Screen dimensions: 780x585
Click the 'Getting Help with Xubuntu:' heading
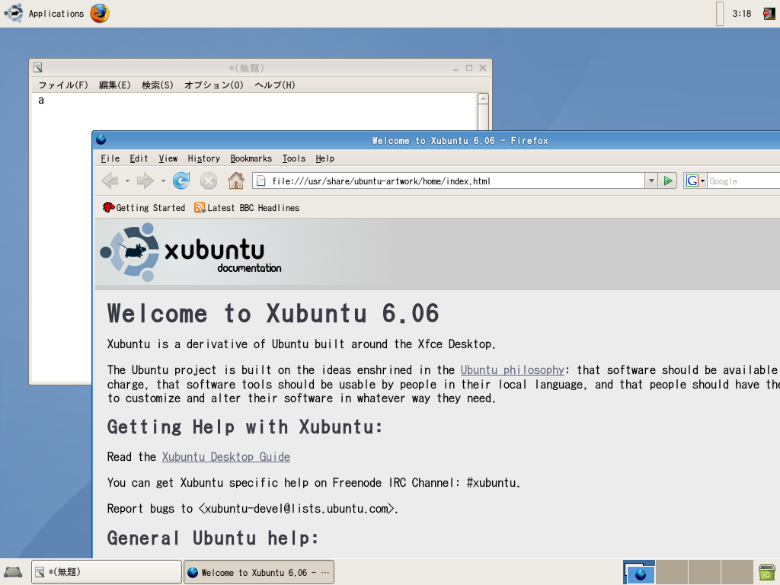tap(245, 427)
